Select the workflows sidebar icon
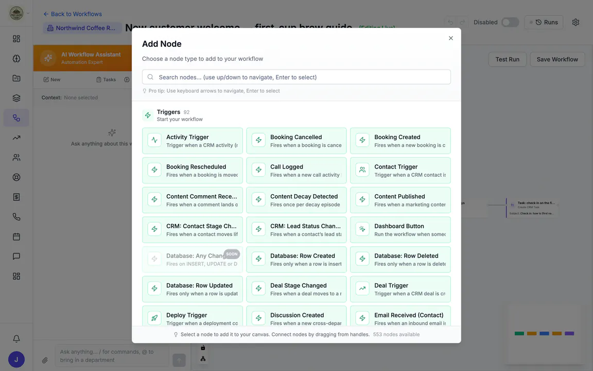The height and width of the screenshot is (371, 593). pyautogui.click(x=16, y=117)
